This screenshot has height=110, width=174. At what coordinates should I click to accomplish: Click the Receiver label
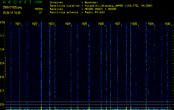point(56,9)
